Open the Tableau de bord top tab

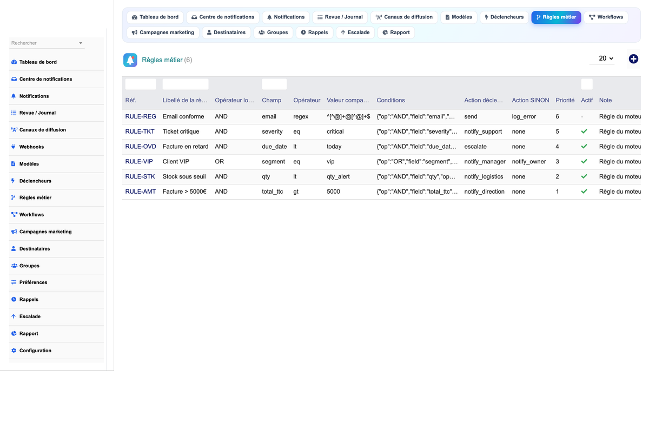click(x=155, y=17)
